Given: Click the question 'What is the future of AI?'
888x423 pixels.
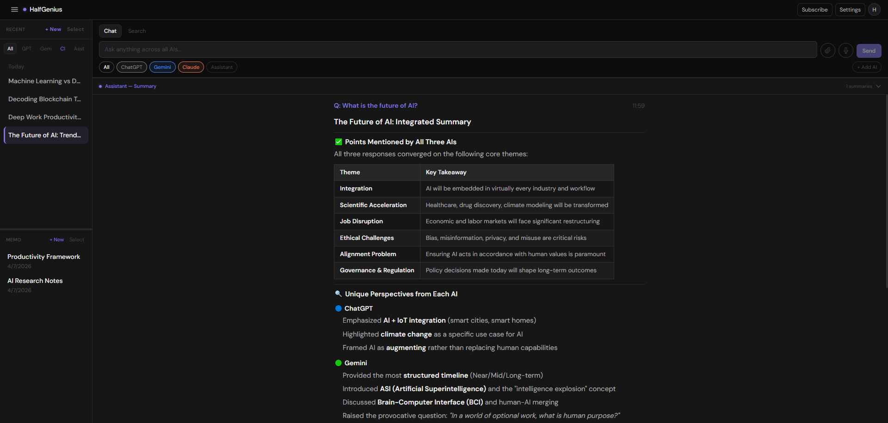Looking at the screenshot, I should [x=376, y=106].
